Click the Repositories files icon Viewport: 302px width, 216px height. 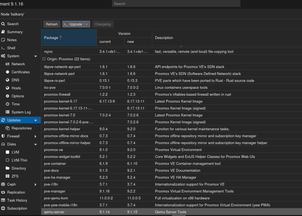pos(7,128)
